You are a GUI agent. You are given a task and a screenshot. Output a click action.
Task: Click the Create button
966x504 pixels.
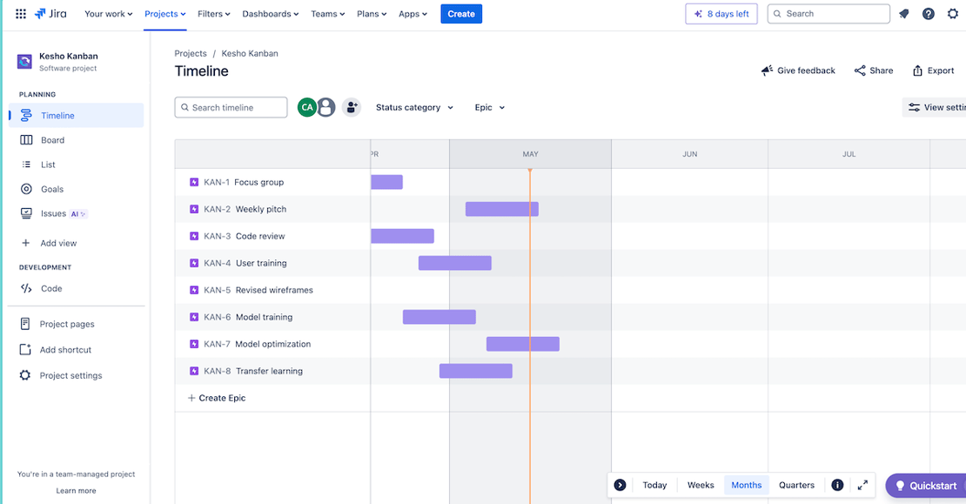[x=460, y=13]
